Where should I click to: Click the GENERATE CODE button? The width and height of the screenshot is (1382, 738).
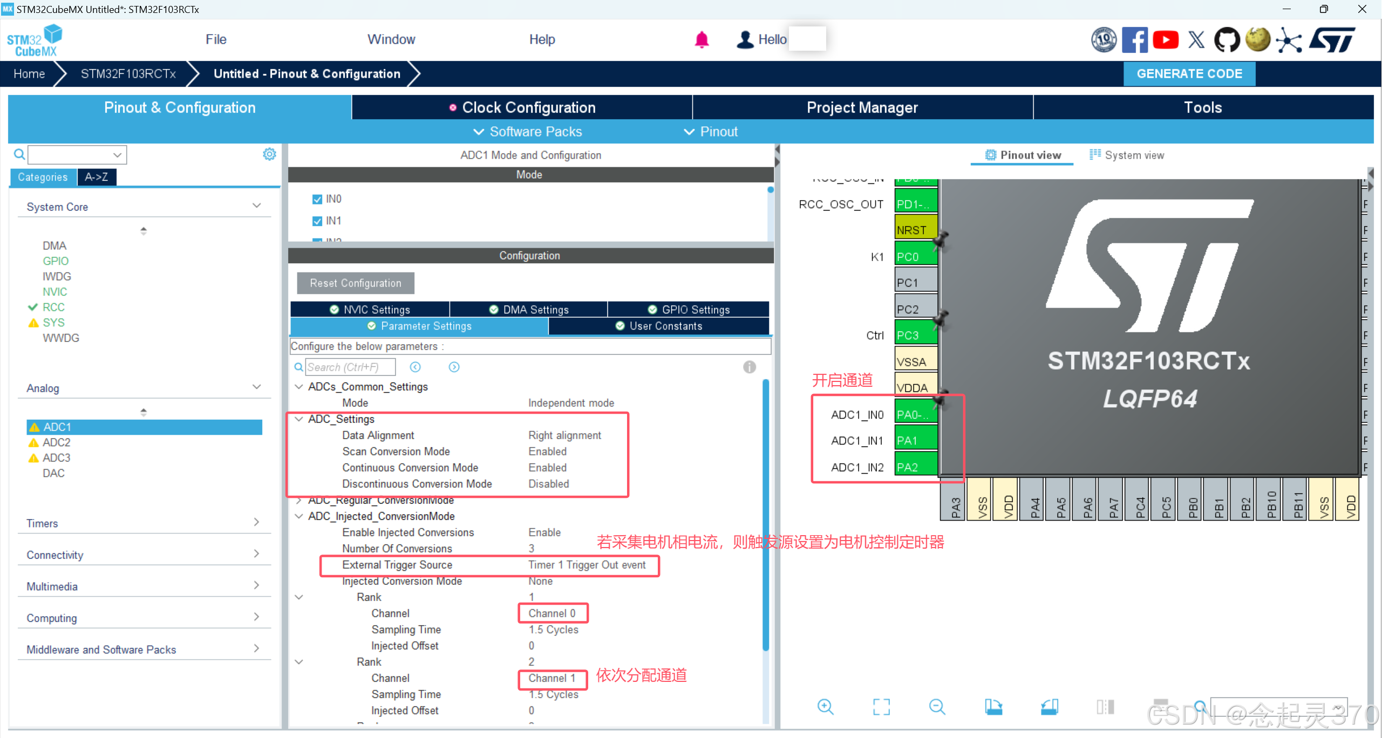click(1189, 74)
